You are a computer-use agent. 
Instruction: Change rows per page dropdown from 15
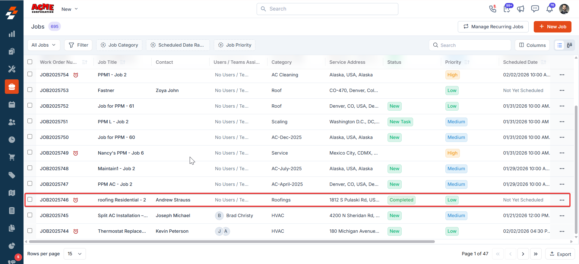point(74,254)
